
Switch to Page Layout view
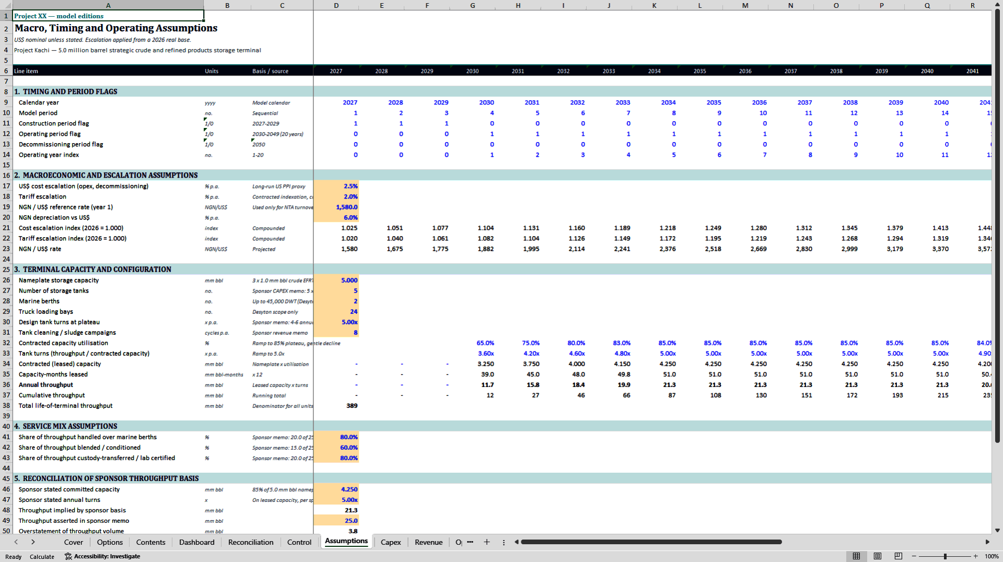click(x=878, y=556)
